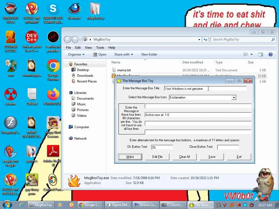Click the first message line field
279x209 pixels.
(x=198, y=106)
